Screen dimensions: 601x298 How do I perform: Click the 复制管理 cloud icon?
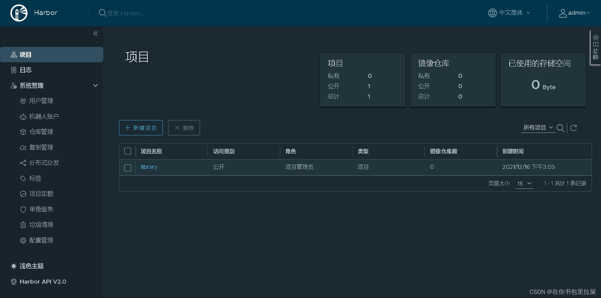click(23, 148)
